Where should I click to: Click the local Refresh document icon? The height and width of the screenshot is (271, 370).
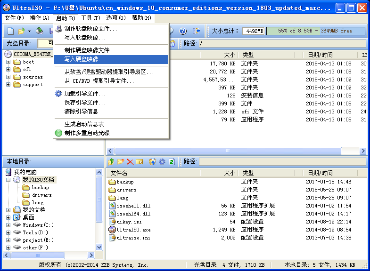coord(172,162)
